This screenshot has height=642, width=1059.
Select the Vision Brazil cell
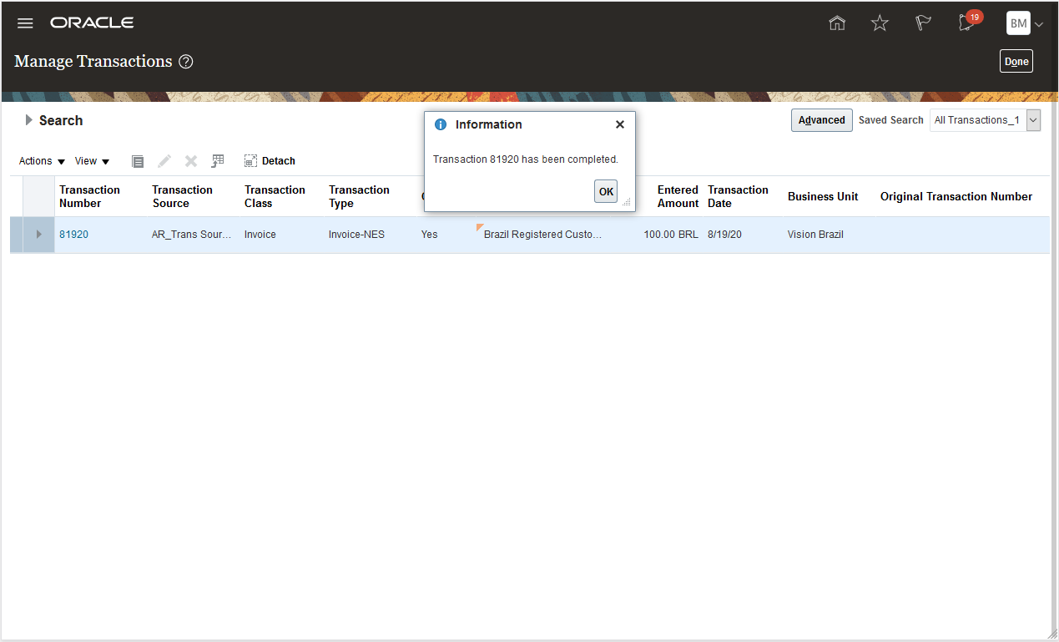[815, 235]
